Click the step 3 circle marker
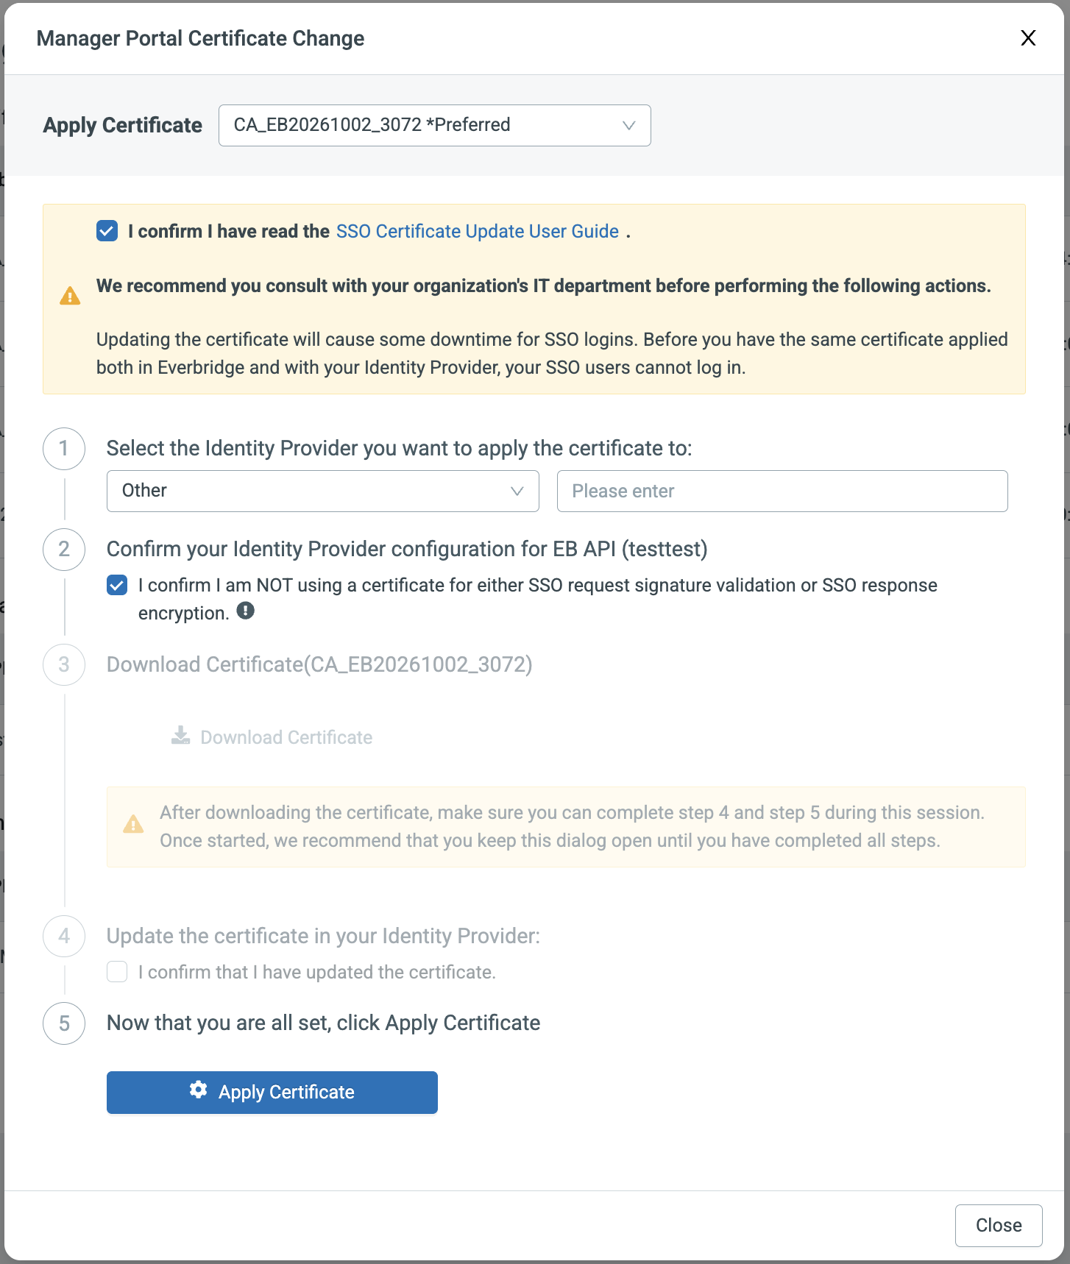The width and height of the screenshot is (1070, 1264). (64, 664)
